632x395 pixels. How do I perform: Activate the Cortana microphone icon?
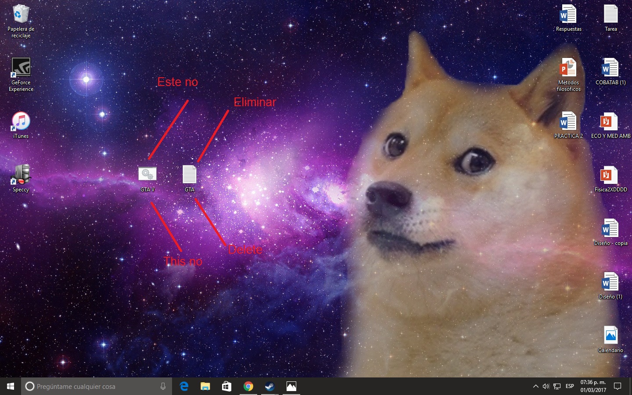(163, 386)
